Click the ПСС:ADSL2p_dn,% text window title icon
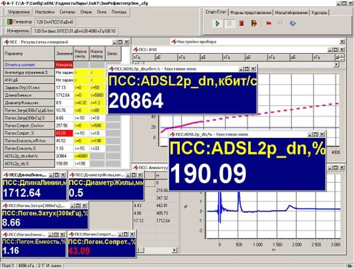Image resolution: width=354 pixels, height=269 pixels. click(x=172, y=134)
